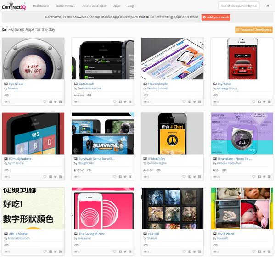Like Vivid Word with heart icon
Viewport: 275px width, 257px height.
(x=253, y=251)
